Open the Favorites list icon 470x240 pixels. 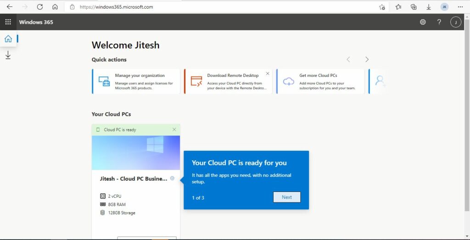tap(398, 7)
